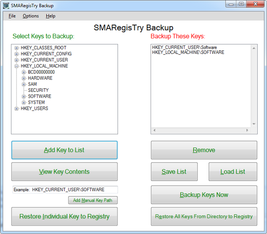This screenshot has height=234, width=267.
Task: Click the Load List button
Action: [233, 172]
